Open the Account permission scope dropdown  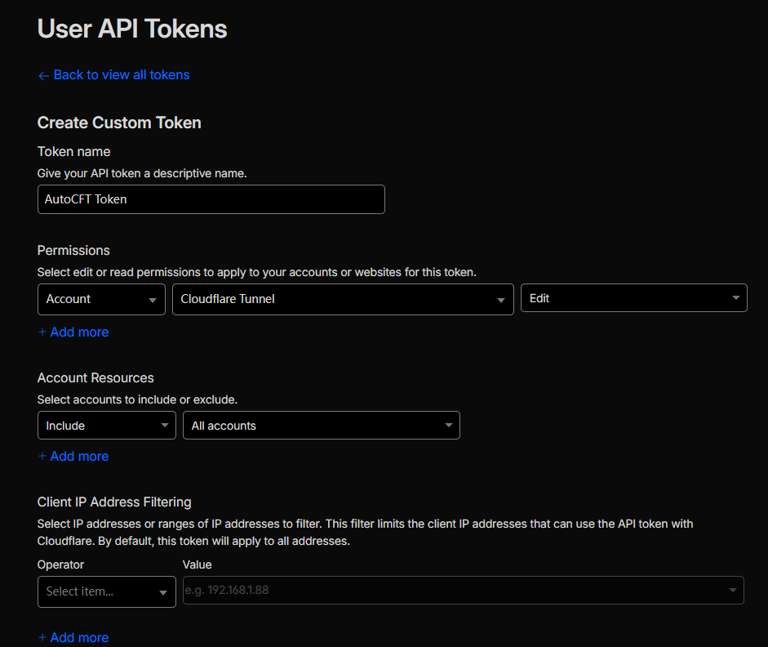[100, 299]
